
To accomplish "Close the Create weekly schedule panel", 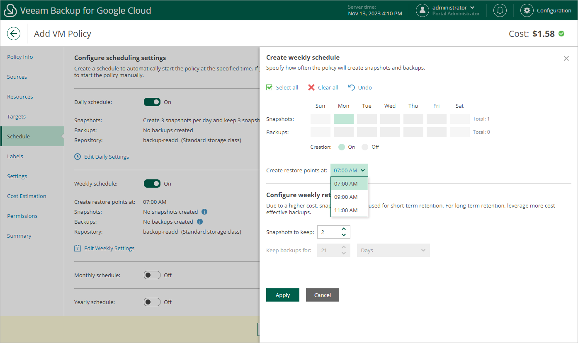I will [566, 58].
